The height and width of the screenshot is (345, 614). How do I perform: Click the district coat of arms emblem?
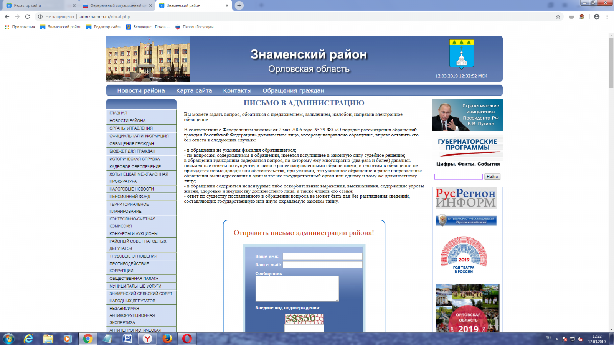(462, 54)
